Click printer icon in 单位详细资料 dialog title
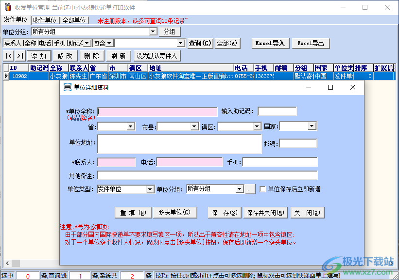This screenshot has height=280, width=399. pos(68,87)
